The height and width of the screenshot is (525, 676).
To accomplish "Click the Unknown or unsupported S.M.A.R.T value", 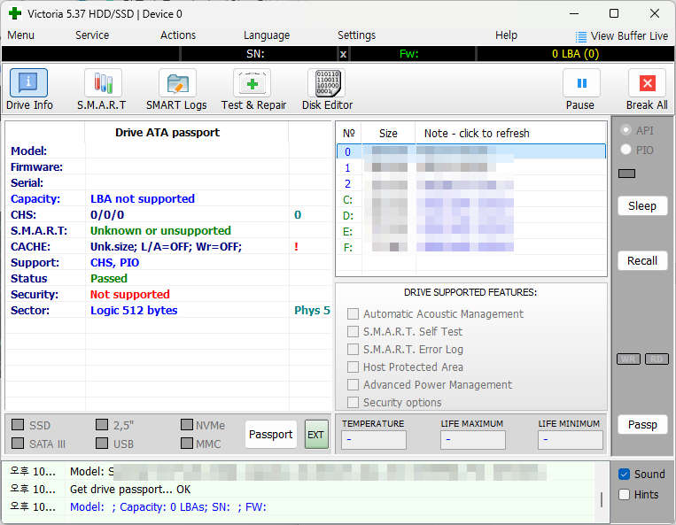I will [x=161, y=230].
